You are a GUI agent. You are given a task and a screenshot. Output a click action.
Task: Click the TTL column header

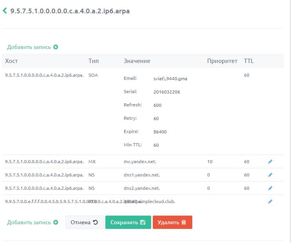pos(249,61)
